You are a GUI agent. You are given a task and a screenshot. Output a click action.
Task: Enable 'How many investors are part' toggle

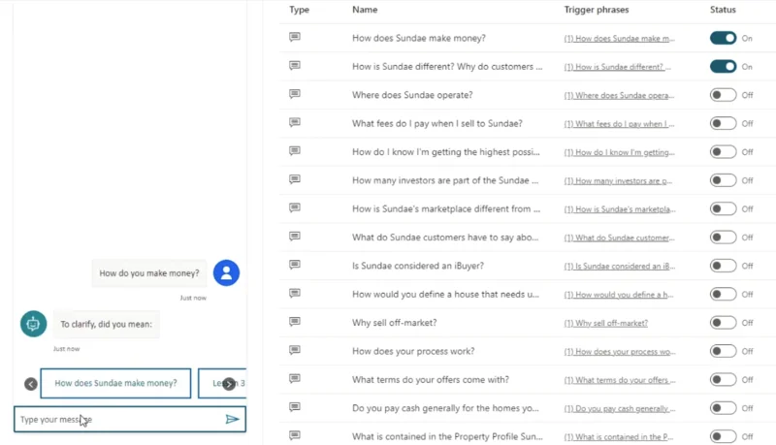coord(723,180)
